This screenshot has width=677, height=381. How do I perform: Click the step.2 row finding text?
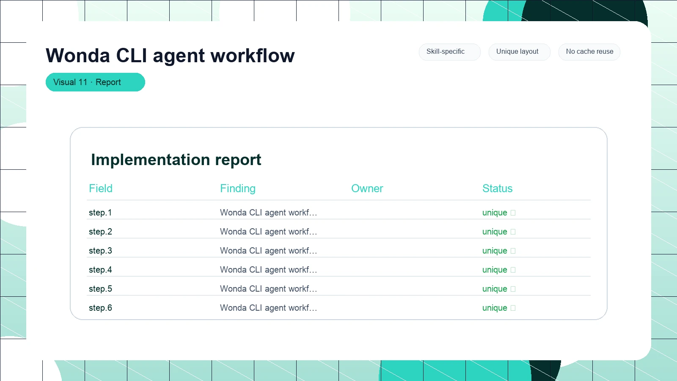pyautogui.click(x=268, y=232)
